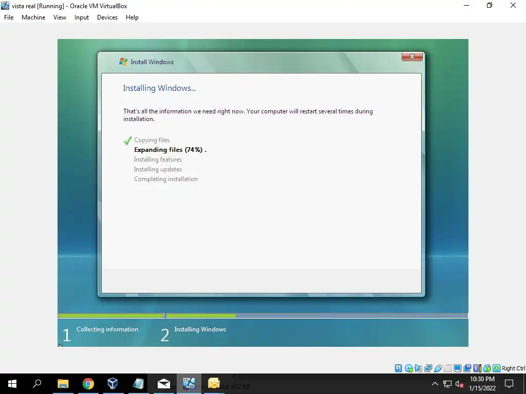Click the shared folders indicator icon

(447, 368)
